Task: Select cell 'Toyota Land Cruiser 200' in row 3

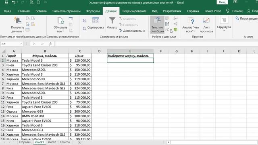Action: coord(45,65)
